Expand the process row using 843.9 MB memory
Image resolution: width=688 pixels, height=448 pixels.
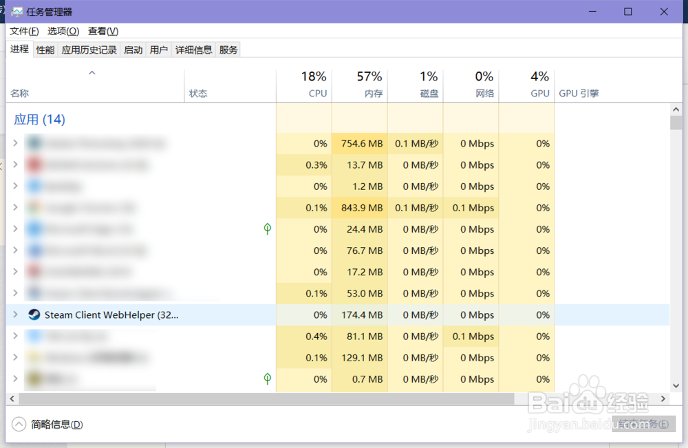(x=15, y=207)
